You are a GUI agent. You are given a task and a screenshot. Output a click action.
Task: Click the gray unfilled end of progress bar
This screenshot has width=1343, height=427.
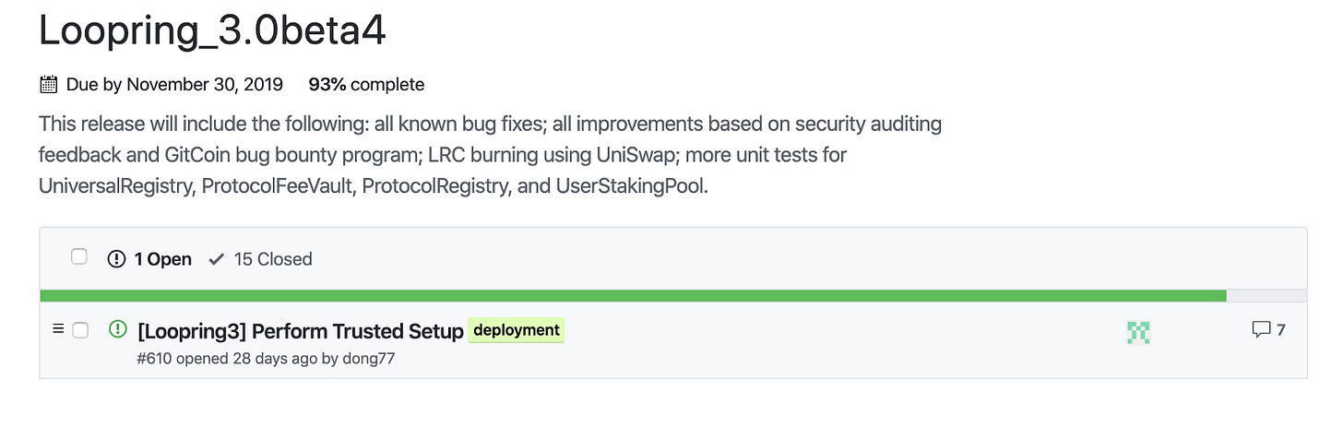click(x=1266, y=295)
